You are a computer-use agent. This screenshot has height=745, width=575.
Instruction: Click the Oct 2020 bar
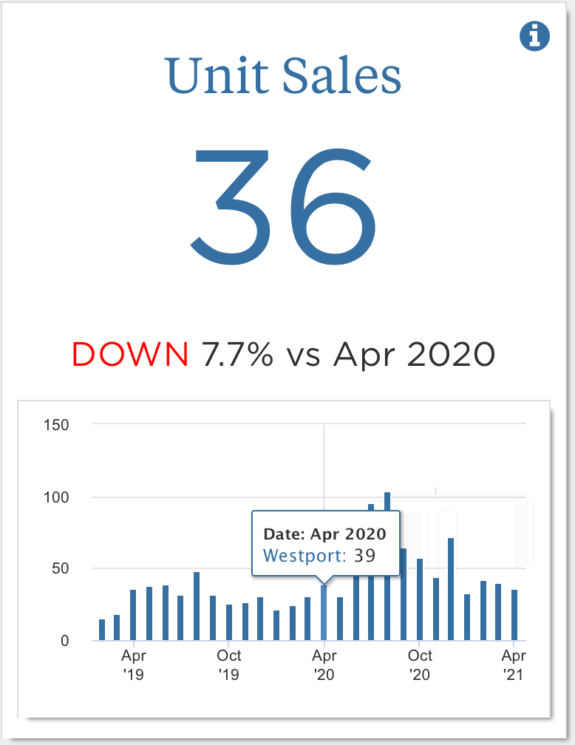(420, 599)
